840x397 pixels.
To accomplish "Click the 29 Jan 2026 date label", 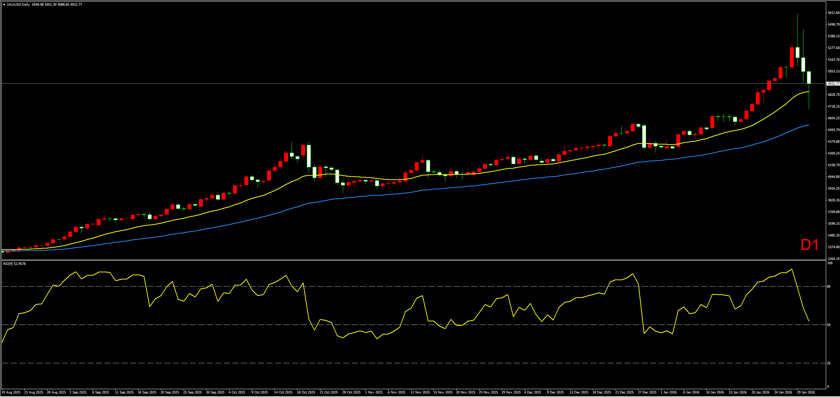I will (806, 392).
